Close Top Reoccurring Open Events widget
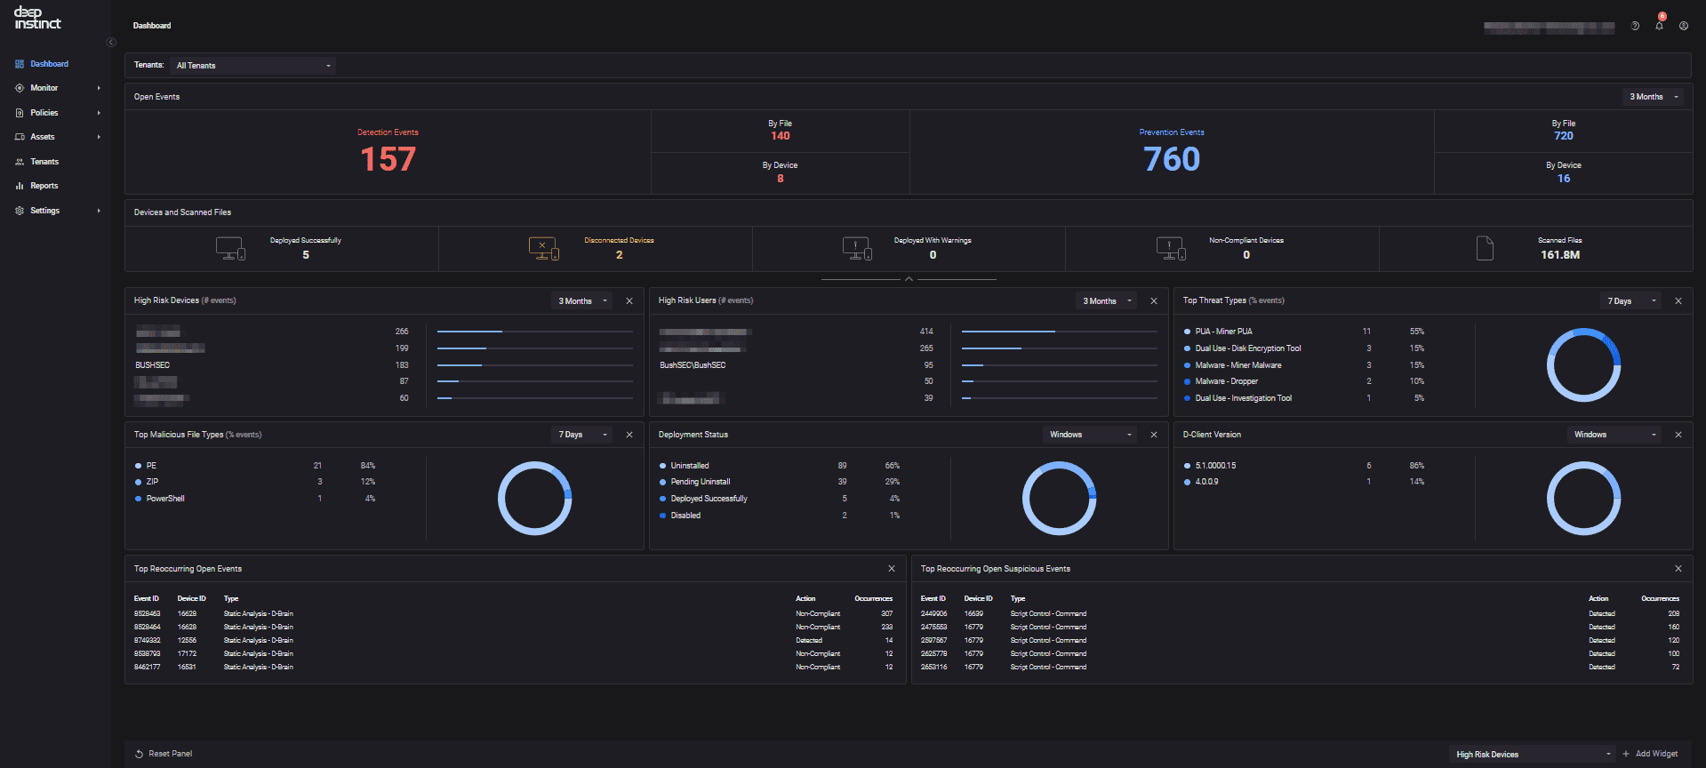This screenshot has height=768, width=1706. (892, 569)
